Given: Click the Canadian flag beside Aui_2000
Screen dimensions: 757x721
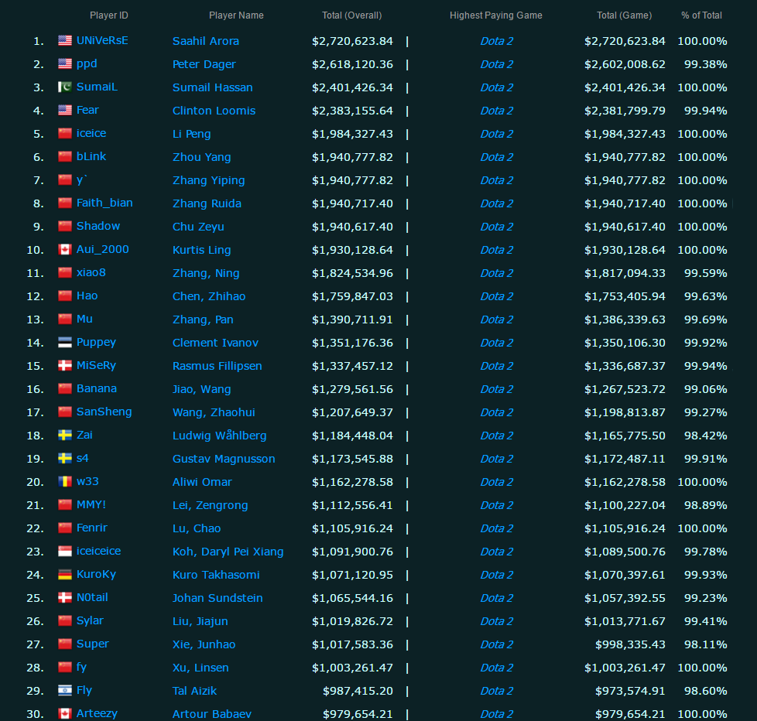Looking at the screenshot, I should (x=65, y=250).
